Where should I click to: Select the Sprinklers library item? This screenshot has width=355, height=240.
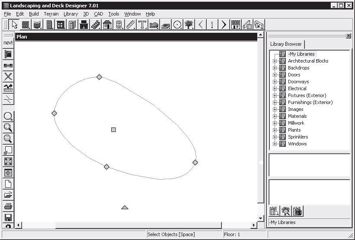(298, 137)
